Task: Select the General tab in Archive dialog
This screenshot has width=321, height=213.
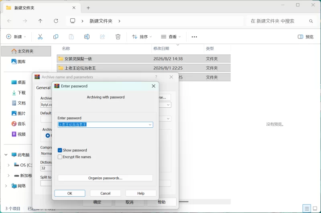Action: [x=43, y=88]
